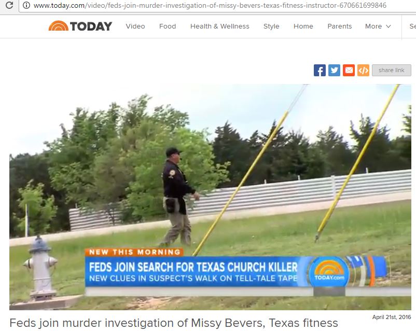The image size is (416, 331).
Task: Reload the page with browser refresh icon
Action: (9, 5)
